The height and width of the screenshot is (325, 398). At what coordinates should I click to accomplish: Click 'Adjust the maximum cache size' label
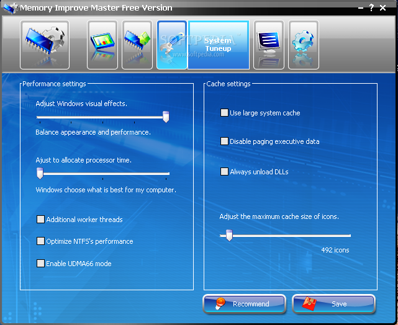click(x=279, y=216)
